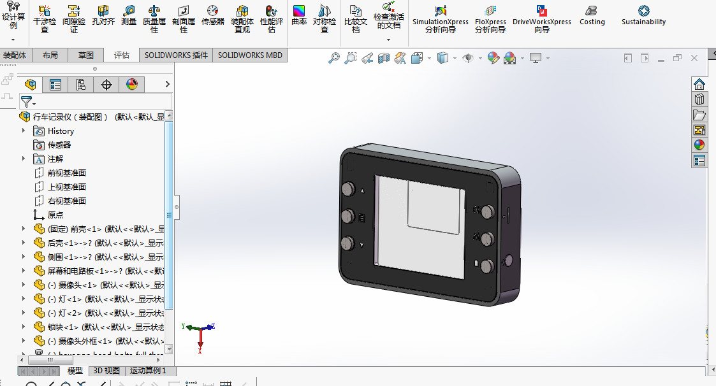Screen dimensions: 716x386
Task: Open File Explorer folder in task pane
Action: (x=699, y=115)
